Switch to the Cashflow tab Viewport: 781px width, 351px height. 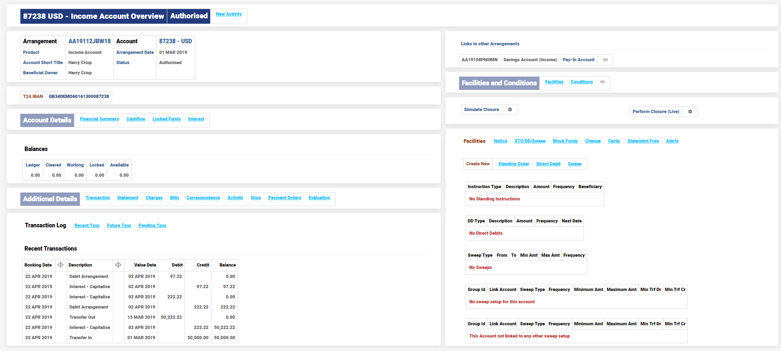click(136, 119)
